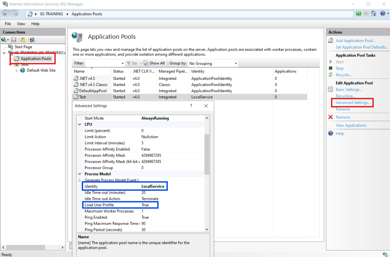Image resolution: width=390 pixels, height=257 pixels.
Task: Click the Basic Settings icon
Action: [331, 89]
